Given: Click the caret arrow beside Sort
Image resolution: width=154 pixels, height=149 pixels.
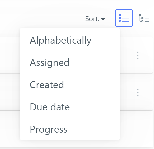Looking at the screenshot, I should (x=103, y=19).
